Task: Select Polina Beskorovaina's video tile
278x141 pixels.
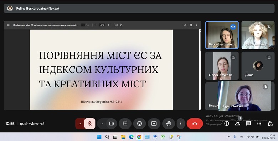Action: pos(258,35)
